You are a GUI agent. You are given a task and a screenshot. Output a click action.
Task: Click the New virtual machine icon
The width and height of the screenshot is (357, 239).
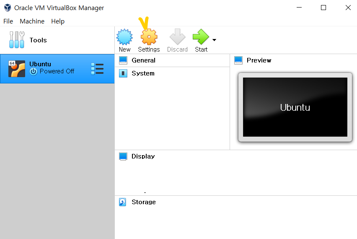pos(124,37)
